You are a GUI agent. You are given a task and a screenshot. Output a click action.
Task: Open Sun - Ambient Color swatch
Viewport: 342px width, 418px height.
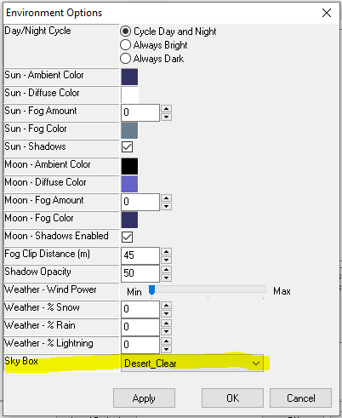pyautogui.click(x=129, y=77)
